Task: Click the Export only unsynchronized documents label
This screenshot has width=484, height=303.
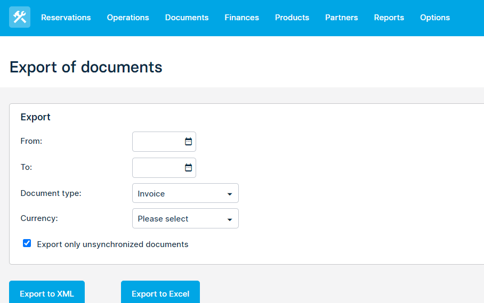Action: click(112, 244)
